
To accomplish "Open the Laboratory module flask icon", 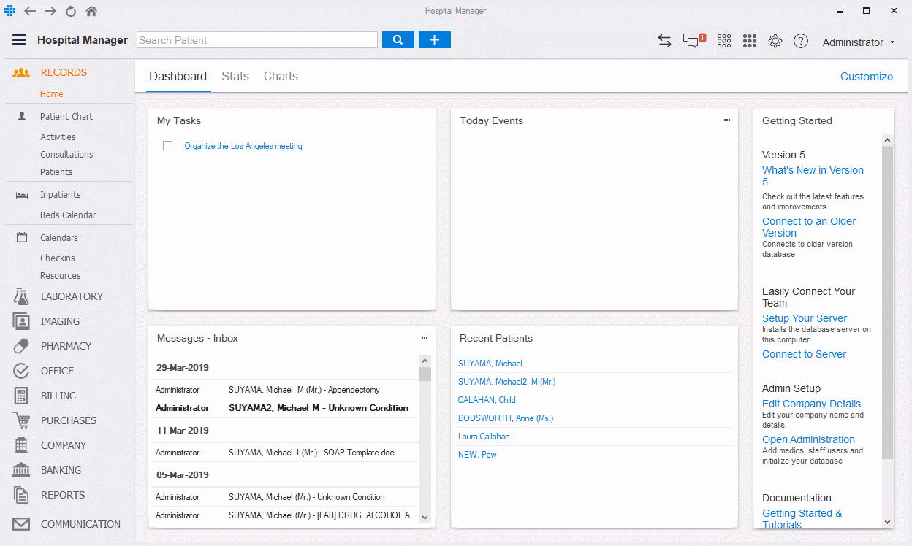I will point(21,296).
